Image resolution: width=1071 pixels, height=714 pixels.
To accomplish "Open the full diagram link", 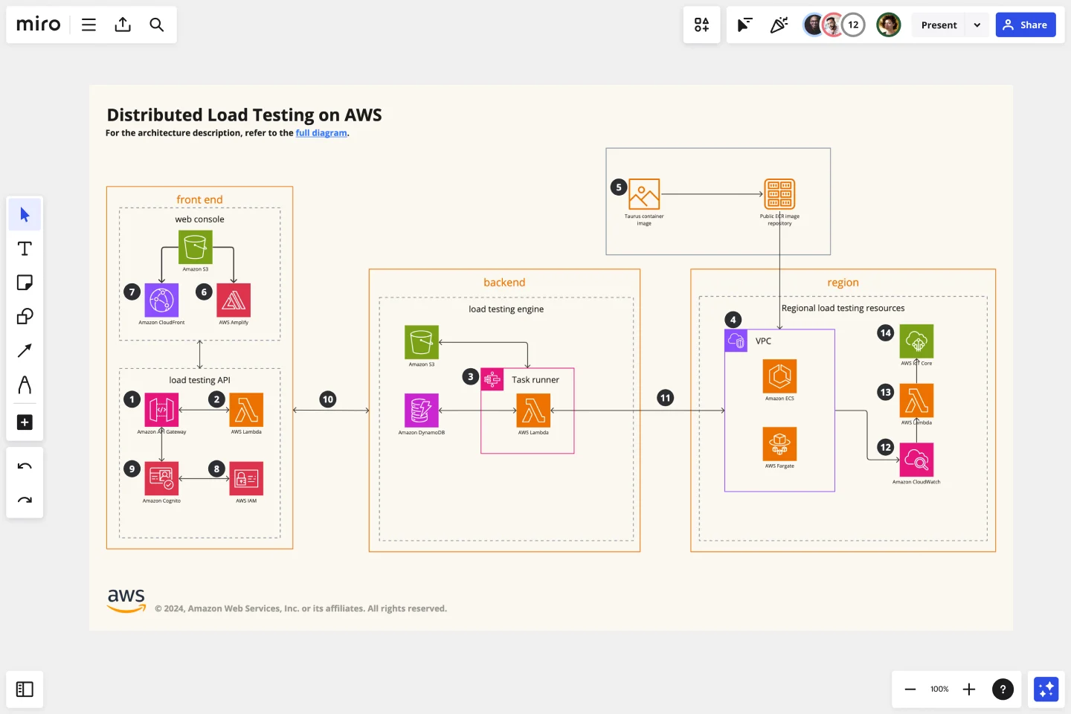I will point(321,132).
